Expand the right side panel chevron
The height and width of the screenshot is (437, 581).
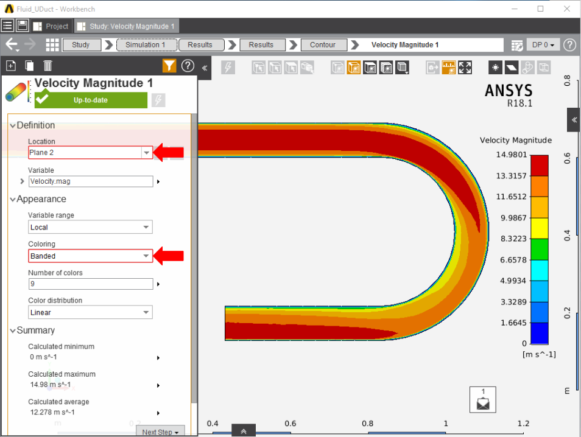click(574, 120)
